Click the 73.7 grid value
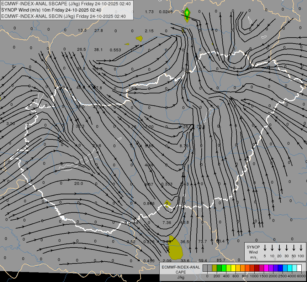 (x=203, y=242)
